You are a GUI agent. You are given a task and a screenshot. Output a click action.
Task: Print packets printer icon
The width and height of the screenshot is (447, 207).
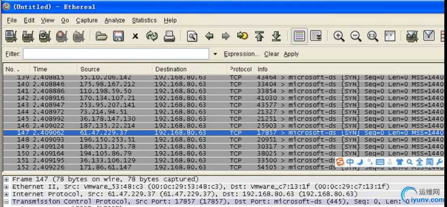coord(169,36)
